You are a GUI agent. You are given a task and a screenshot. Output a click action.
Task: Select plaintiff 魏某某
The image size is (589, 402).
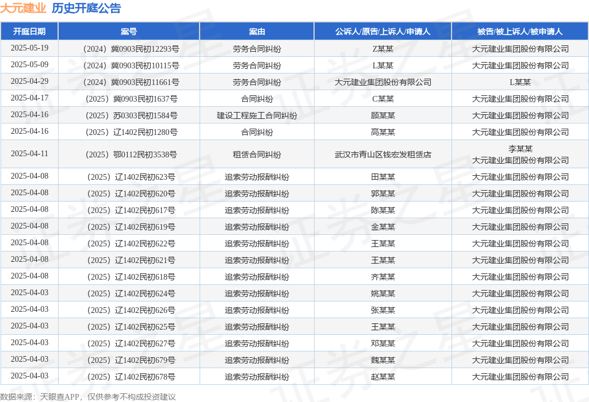[x=383, y=361]
